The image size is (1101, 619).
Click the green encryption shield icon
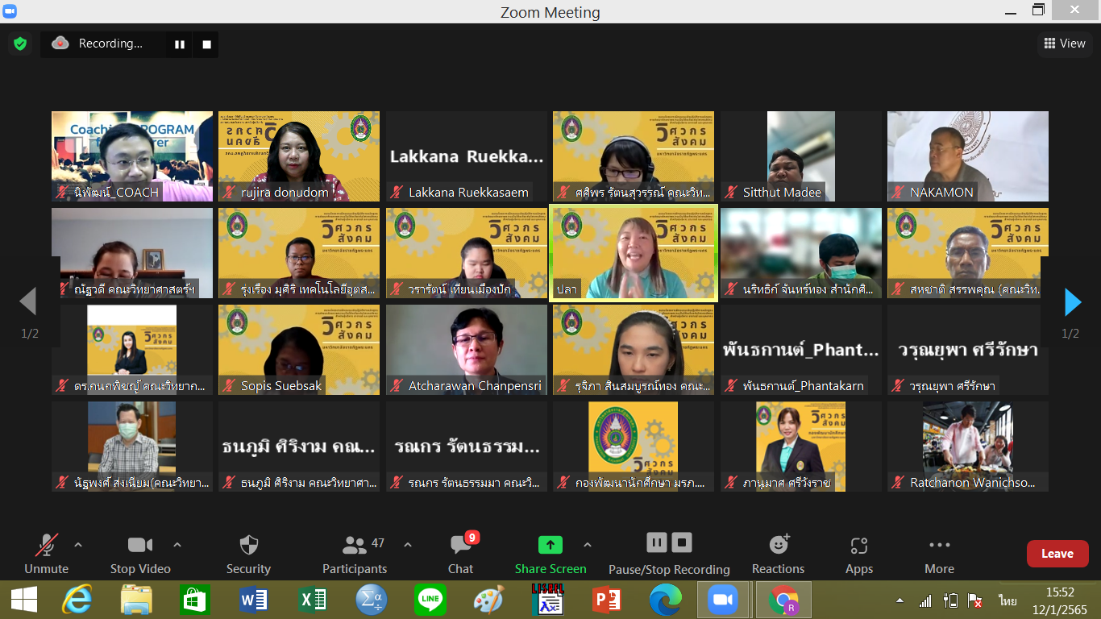pos(20,44)
